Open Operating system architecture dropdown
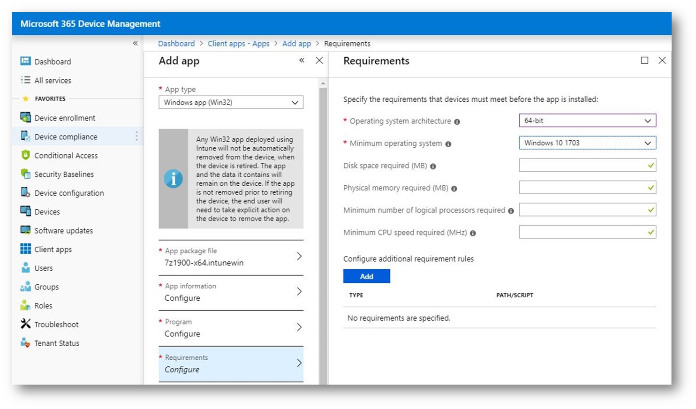The width and height of the screenshot is (696, 409). point(587,121)
